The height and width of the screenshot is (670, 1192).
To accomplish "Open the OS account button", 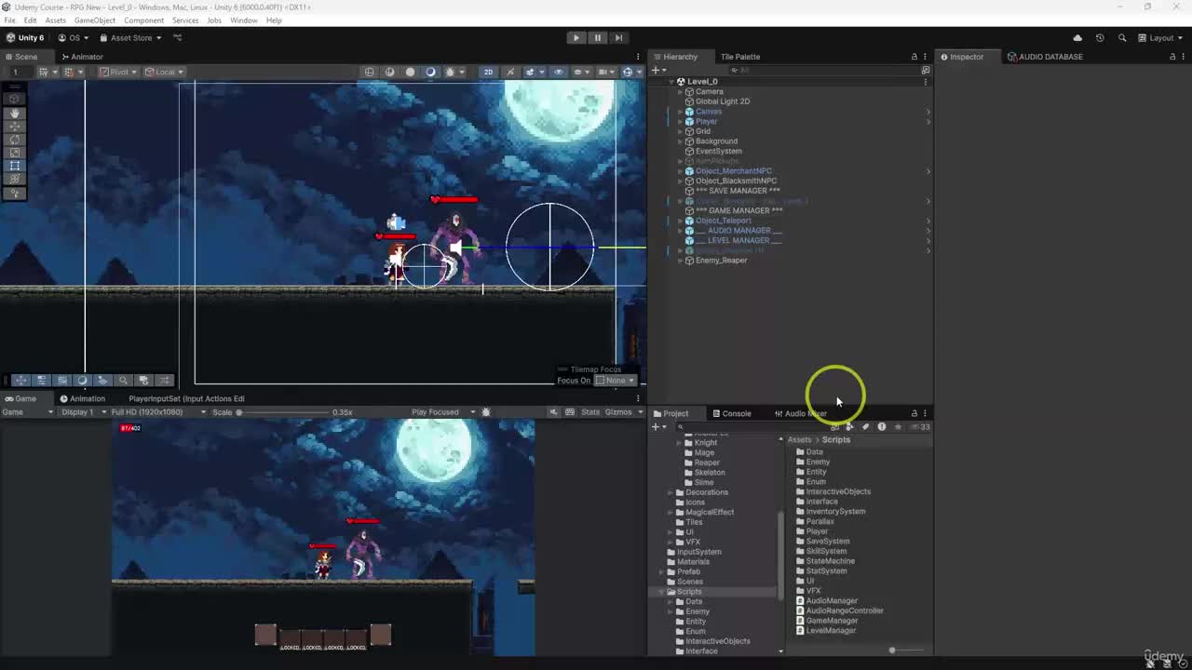I will [74, 38].
